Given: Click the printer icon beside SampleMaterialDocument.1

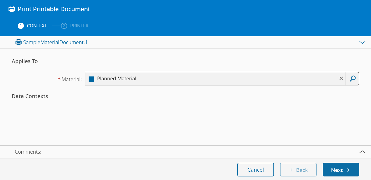Looking at the screenshot, I should (19, 42).
